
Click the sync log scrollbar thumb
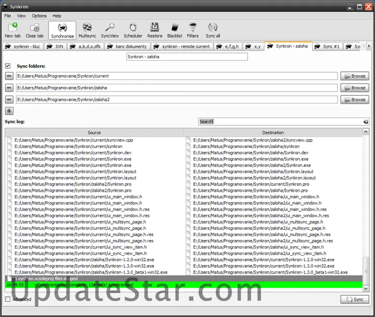[366, 271]
